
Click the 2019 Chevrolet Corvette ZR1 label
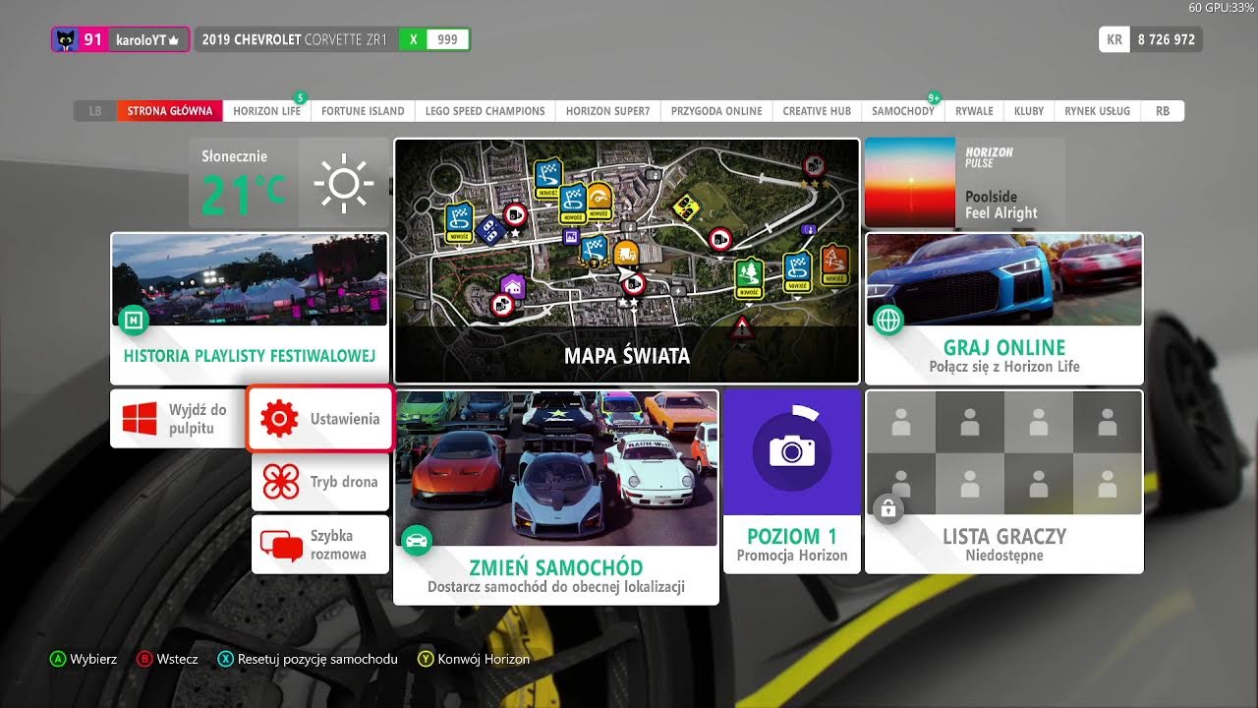295,40
